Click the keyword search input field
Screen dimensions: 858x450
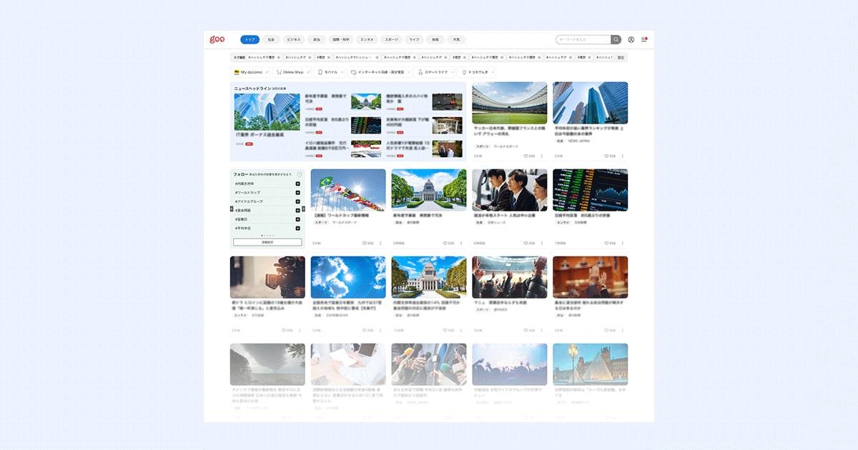coord(583,39)
